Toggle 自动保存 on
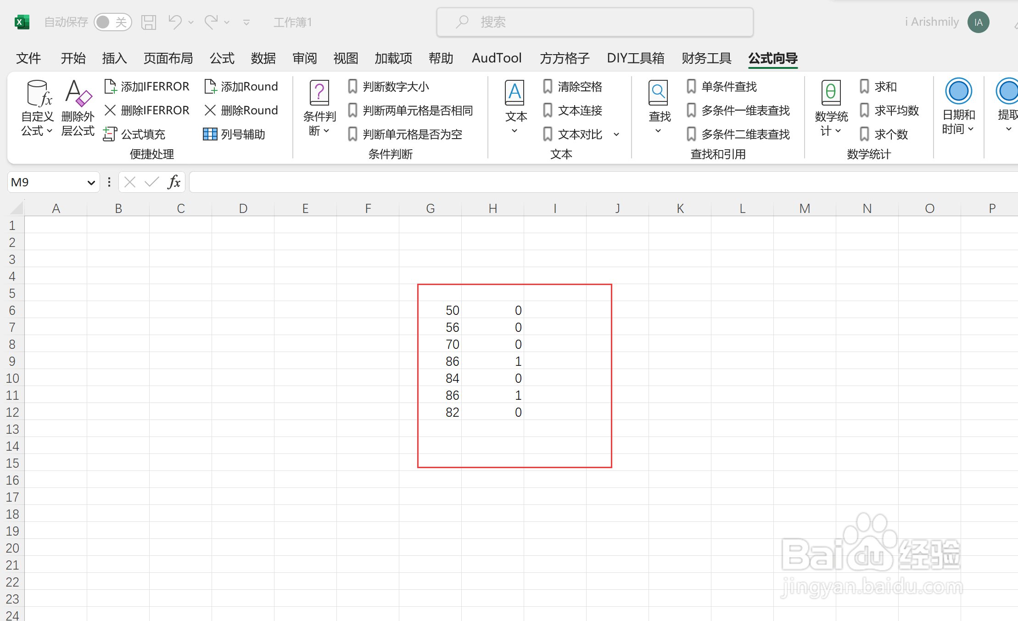 113,22
